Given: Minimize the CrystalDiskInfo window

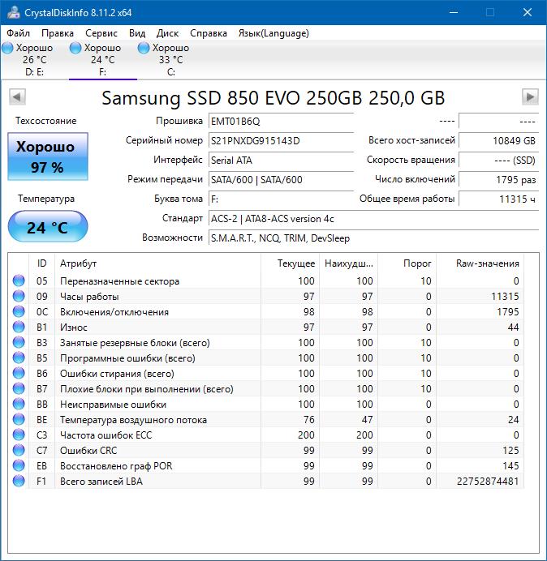Looking at the screenshot, I should coord(454,12).
